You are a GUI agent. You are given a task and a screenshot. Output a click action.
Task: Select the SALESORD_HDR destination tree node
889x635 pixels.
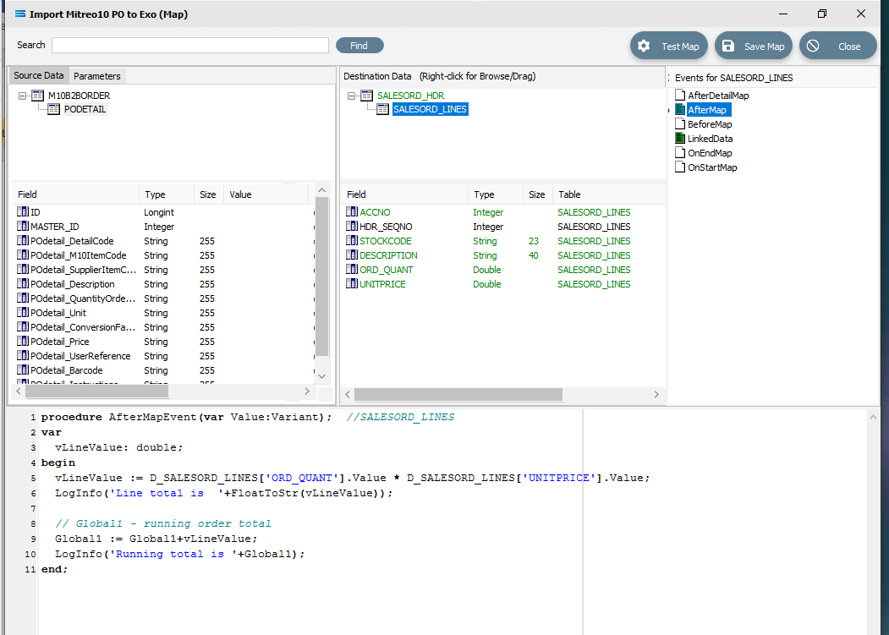click(x=410, y=96)
